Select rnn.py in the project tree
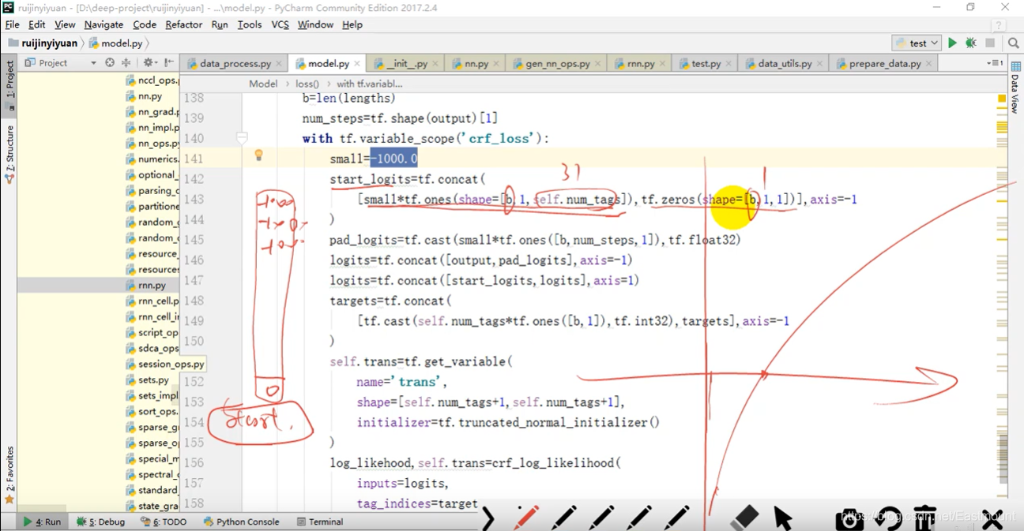This screenshot has height=531, width=1024. point(152,285)
